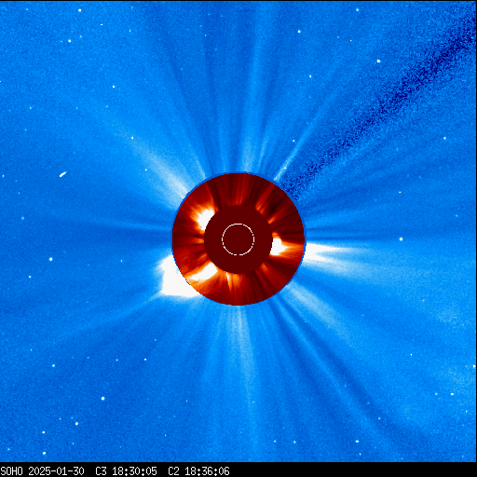477x477 pixels.
Task: Click the bright star beside the pylon shadow's upper end
Action: click(378, 61)
